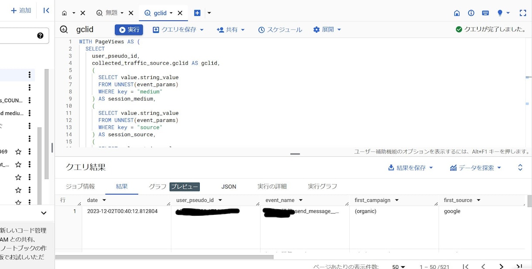Click the help question mark icon
Viewport: 532px width, 269px height.
pyautogui.click(x=40, y=36)
